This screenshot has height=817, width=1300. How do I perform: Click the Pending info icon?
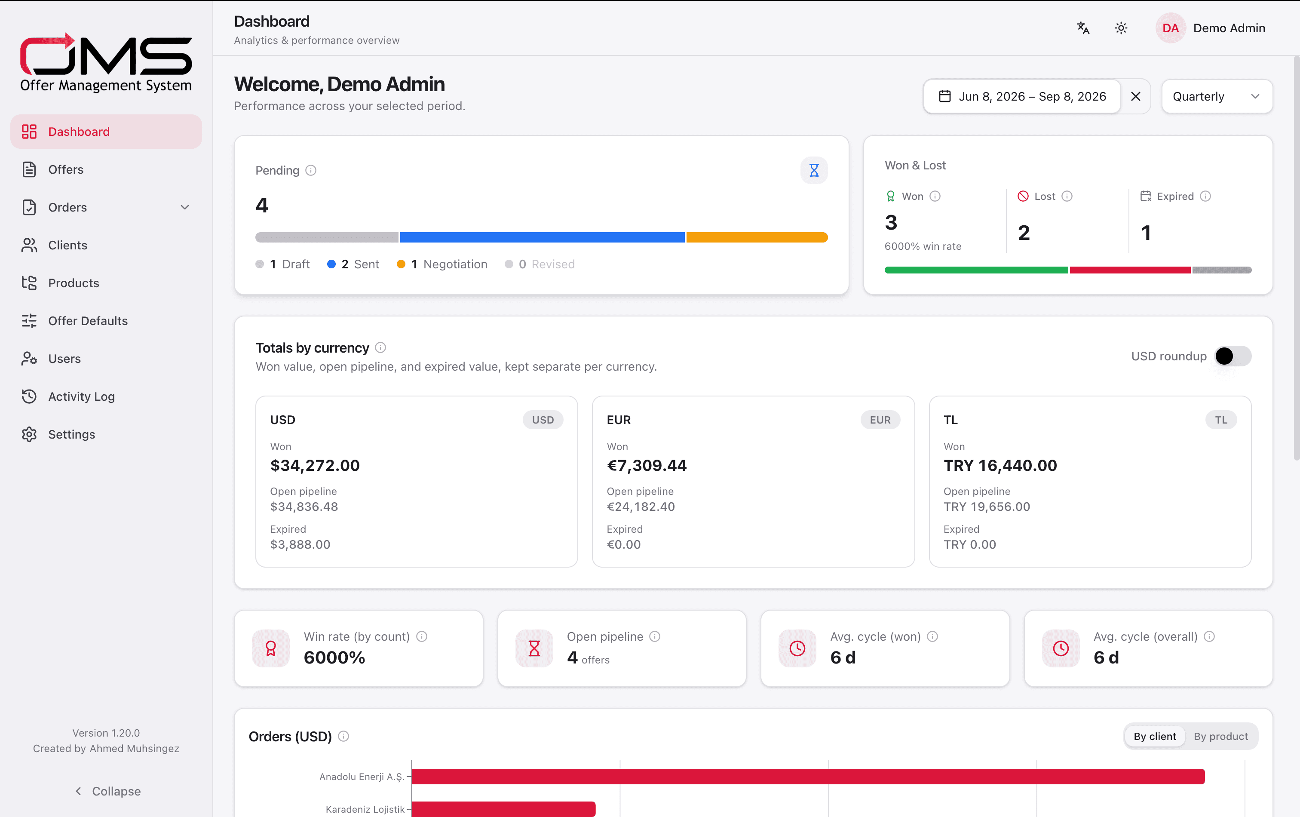(311, 171)
